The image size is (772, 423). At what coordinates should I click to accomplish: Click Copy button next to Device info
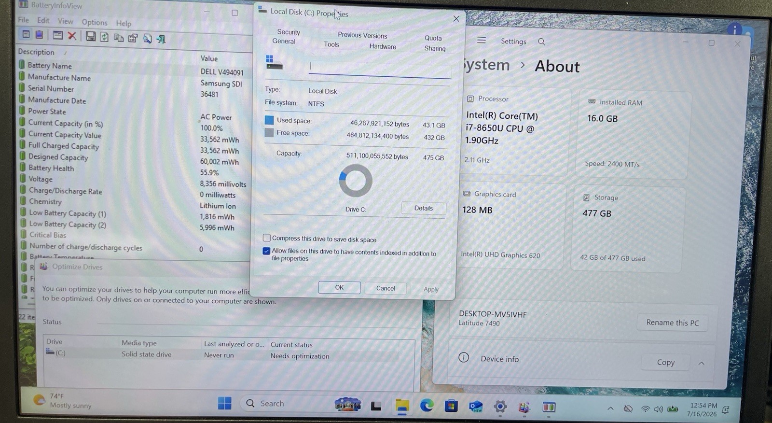point(665,362)
